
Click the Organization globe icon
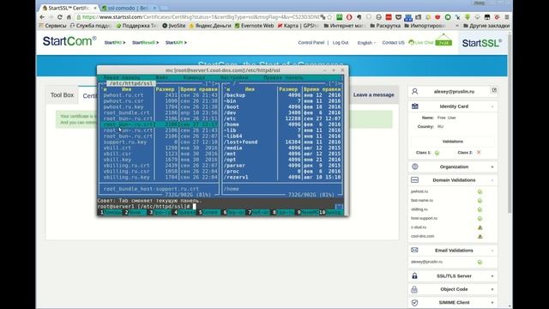415,167
